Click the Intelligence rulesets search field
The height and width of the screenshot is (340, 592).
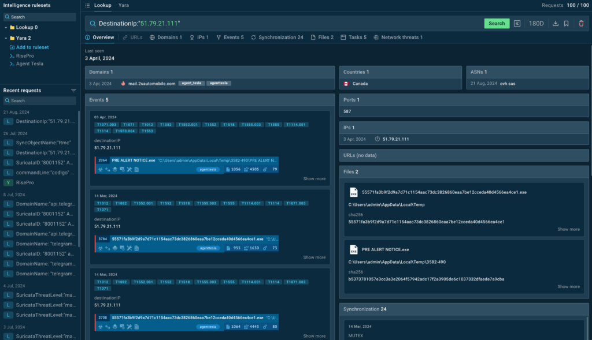pyautogui.click(x=39, y=17)
